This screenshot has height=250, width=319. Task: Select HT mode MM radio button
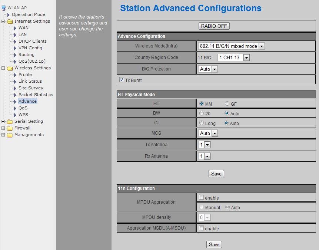[202, 103]
